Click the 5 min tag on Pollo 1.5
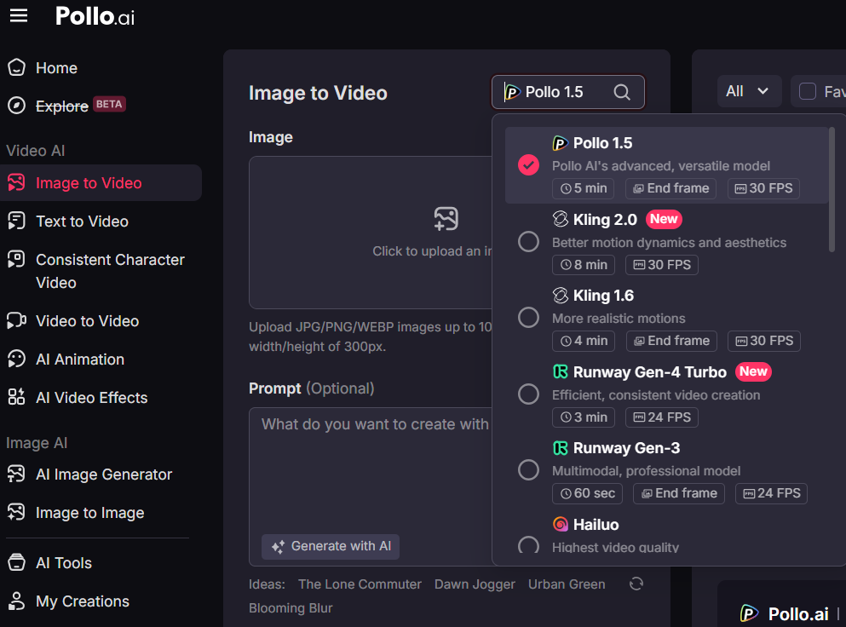 pyautogui.click(x=584, y=188)
